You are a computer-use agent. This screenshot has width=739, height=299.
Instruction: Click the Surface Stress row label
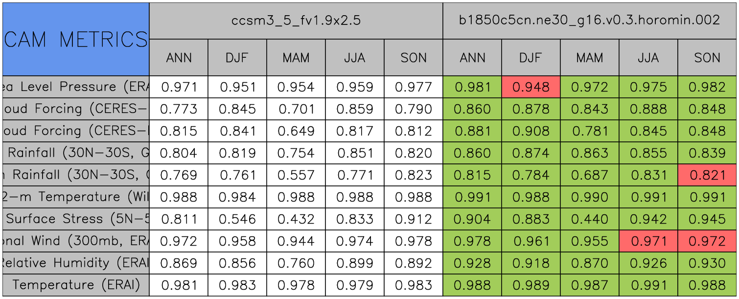pyautogui.click(x=76, y=219)
